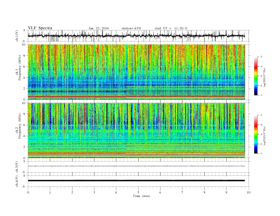The height and width of the screenshot is (216, 280).
Task: Click the "VLF Spectra" title text
Action: tap(40, 28)
